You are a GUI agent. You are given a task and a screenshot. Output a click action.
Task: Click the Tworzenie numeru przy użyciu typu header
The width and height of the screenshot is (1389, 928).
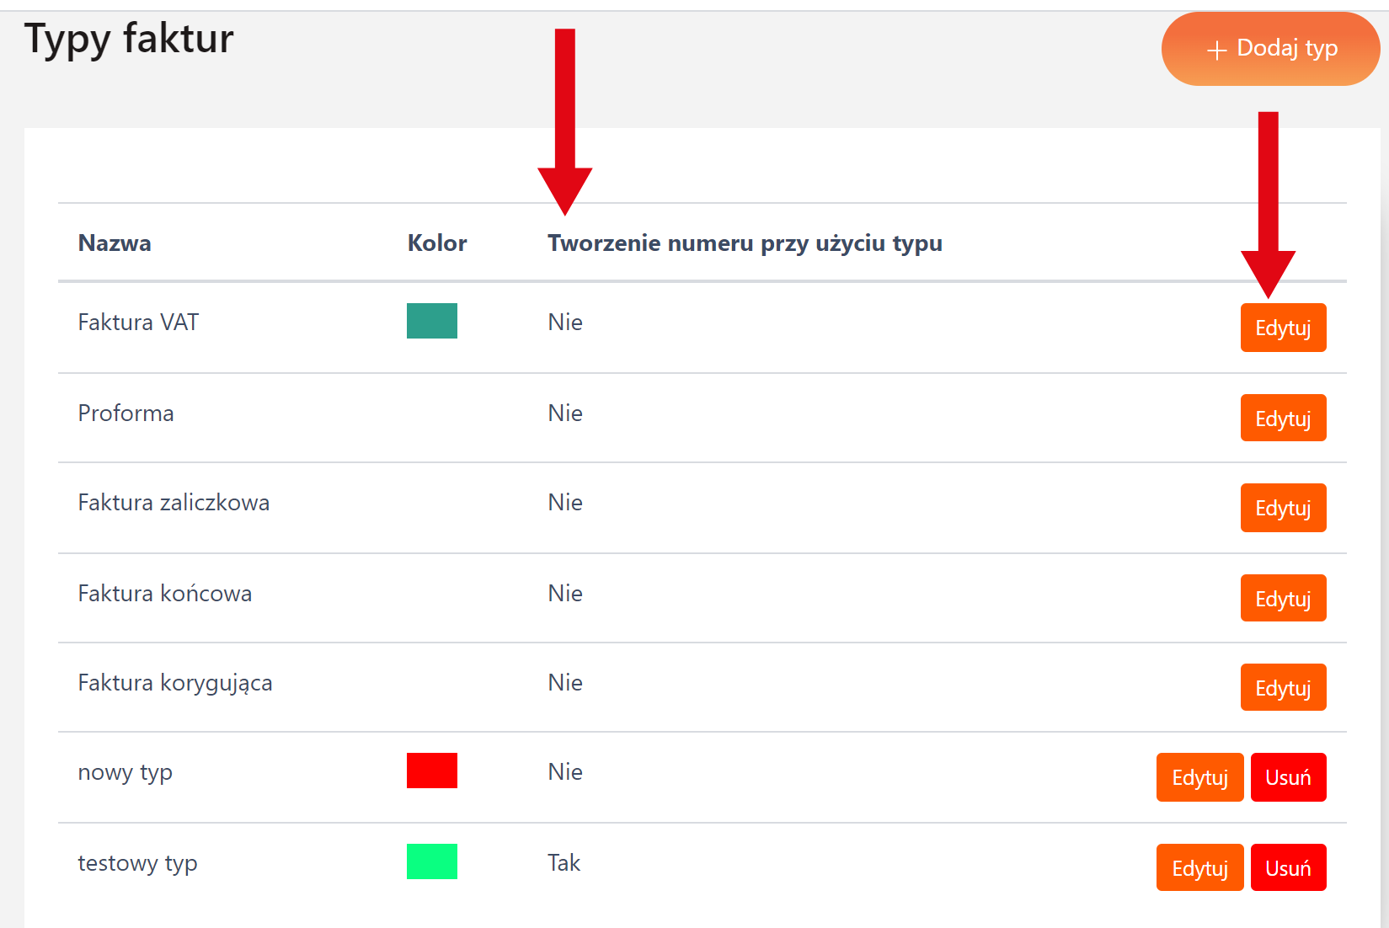745,243
